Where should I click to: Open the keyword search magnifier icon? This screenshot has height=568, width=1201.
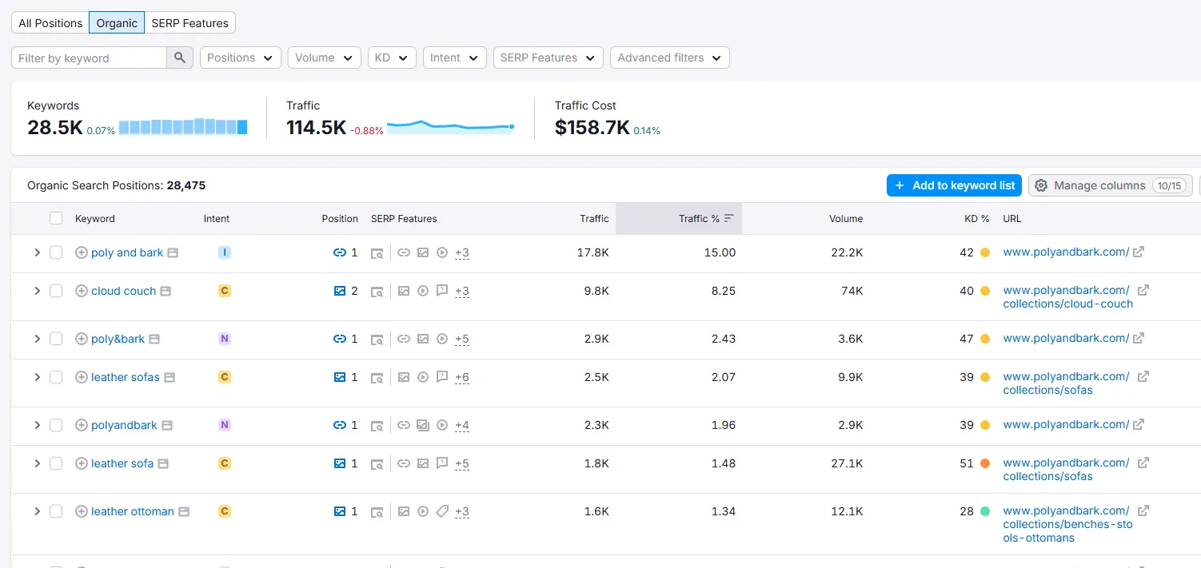(x=180, y=58)
